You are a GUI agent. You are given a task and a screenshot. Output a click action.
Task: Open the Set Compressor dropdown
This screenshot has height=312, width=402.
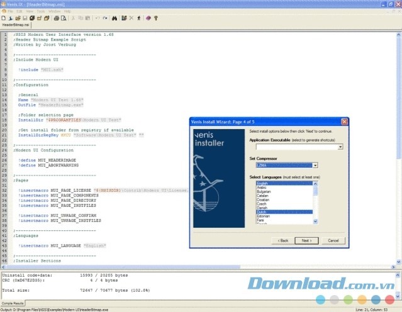coord(315,165)
